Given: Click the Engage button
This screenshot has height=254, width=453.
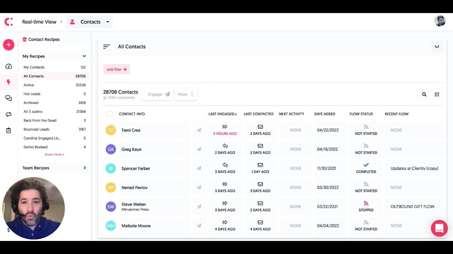Looking at the screenshot, I should (x=159, y=94).
